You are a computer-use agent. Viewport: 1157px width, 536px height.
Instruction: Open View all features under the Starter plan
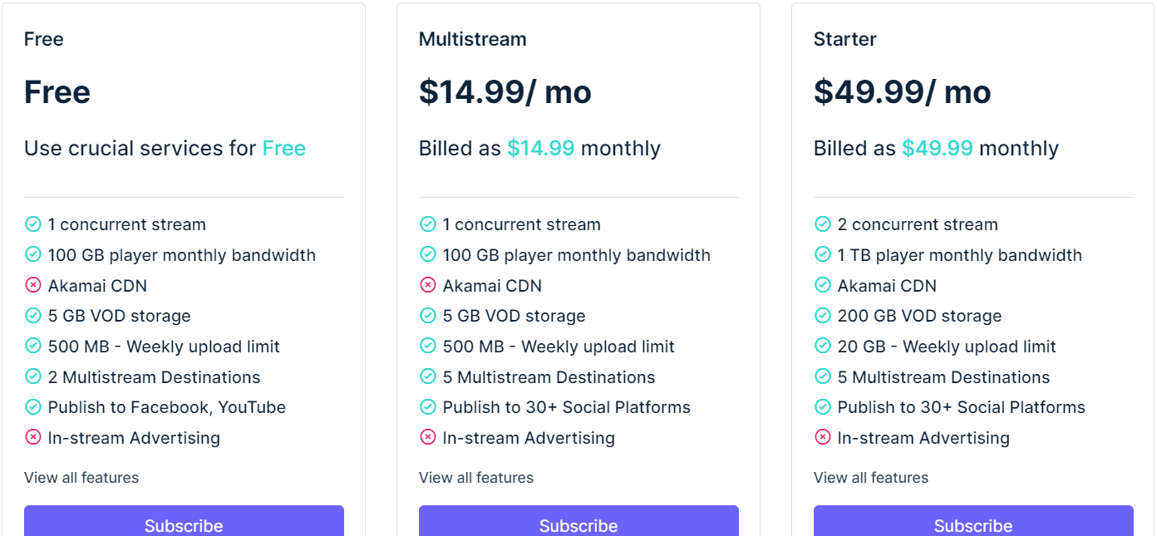pos(870,477)
